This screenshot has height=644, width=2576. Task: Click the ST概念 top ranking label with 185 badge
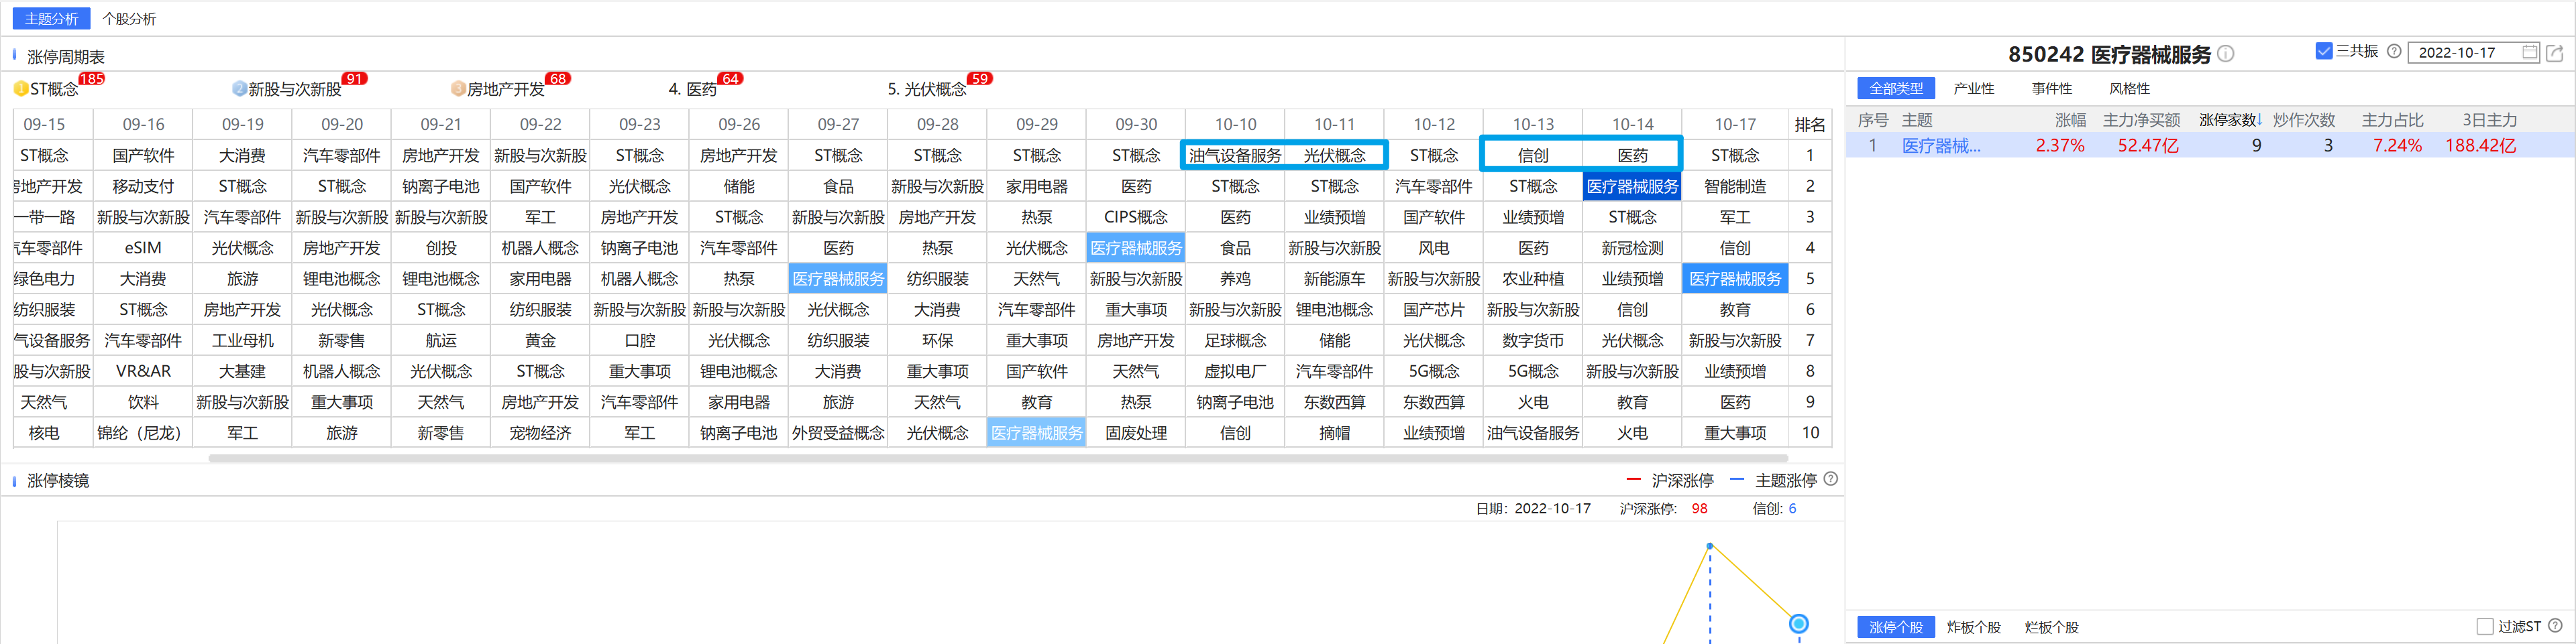click(x=54, y=89)
